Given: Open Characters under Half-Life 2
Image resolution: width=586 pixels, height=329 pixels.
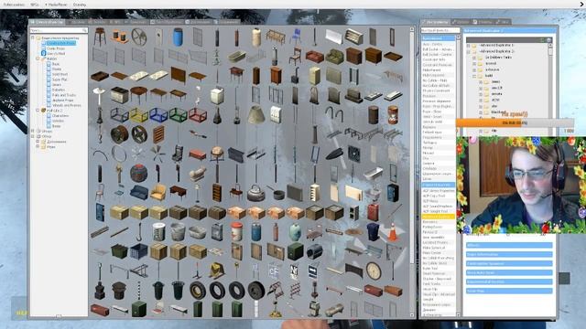Looking at the screenshot, I should 60,116.
